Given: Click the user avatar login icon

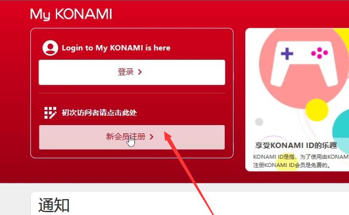Looking at the screenshot, I should pos(50,48).
